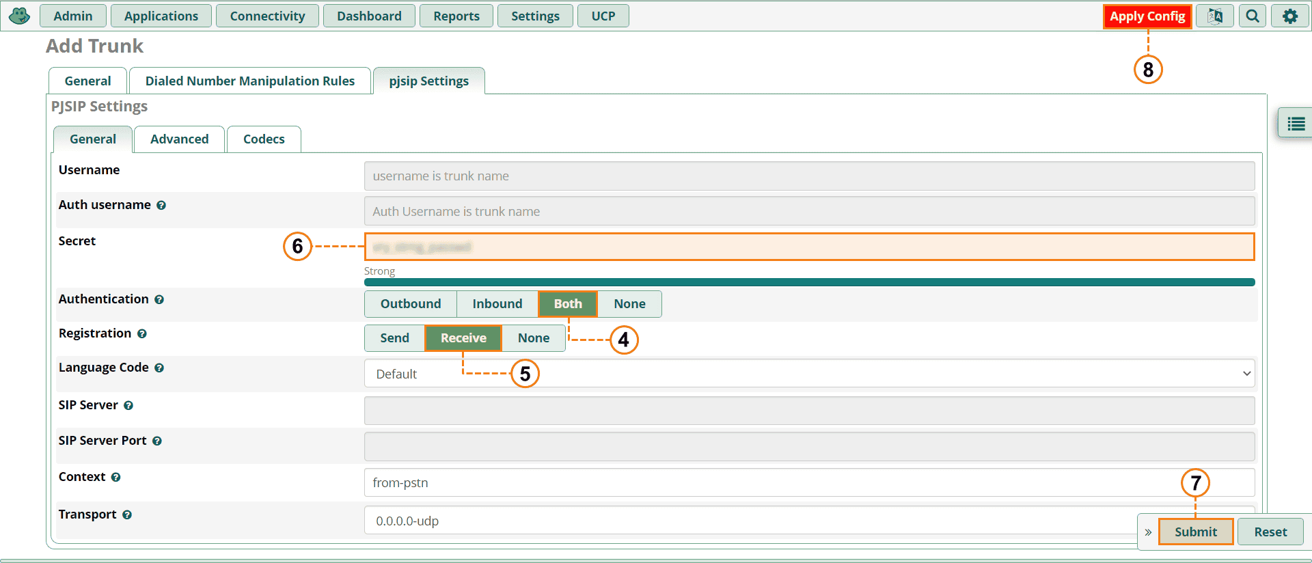This screenshot has width=1312, height=563.
Task: Switch to the trunk General tab
Action: pos(87,81)
